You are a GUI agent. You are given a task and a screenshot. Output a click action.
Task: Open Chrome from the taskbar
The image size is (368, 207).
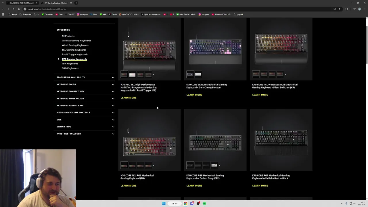tap(185, 204)
